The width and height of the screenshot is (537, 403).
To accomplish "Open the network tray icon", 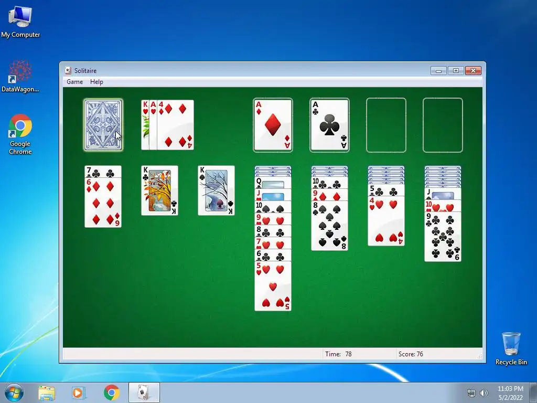I will pyautogui.click(x=471, y=393).
